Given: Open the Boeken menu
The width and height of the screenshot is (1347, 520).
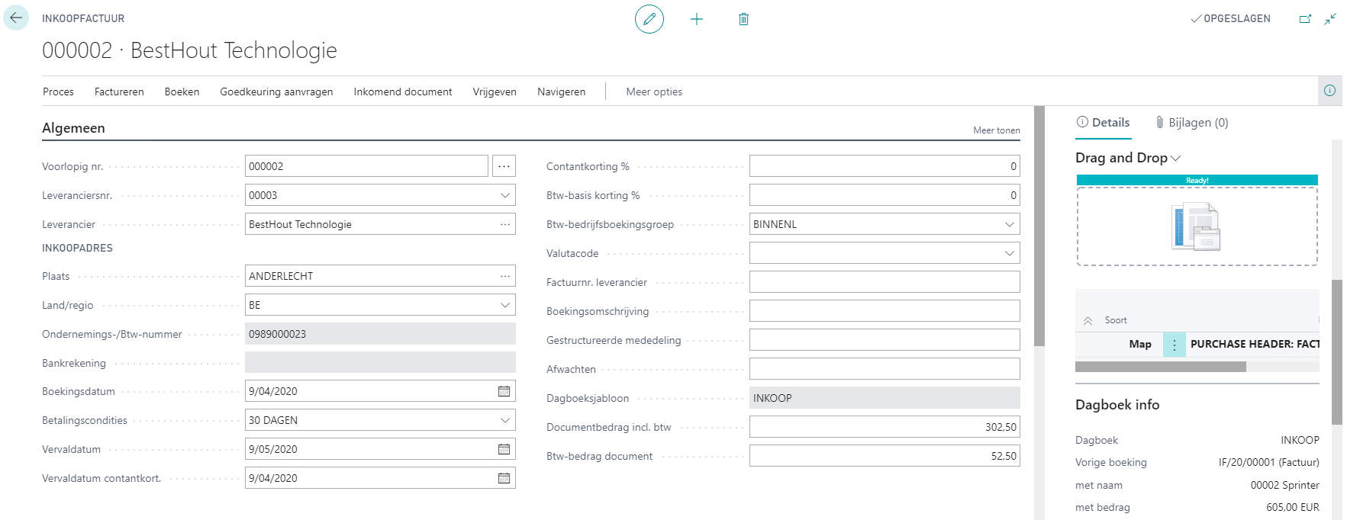Looking at the screenshot, I should 182,91.
